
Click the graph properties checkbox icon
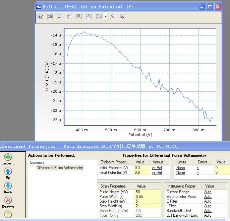point(41,16)
